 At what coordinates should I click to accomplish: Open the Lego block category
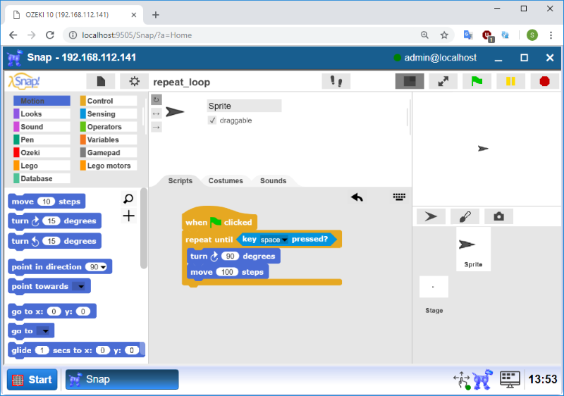coord(42,166)
